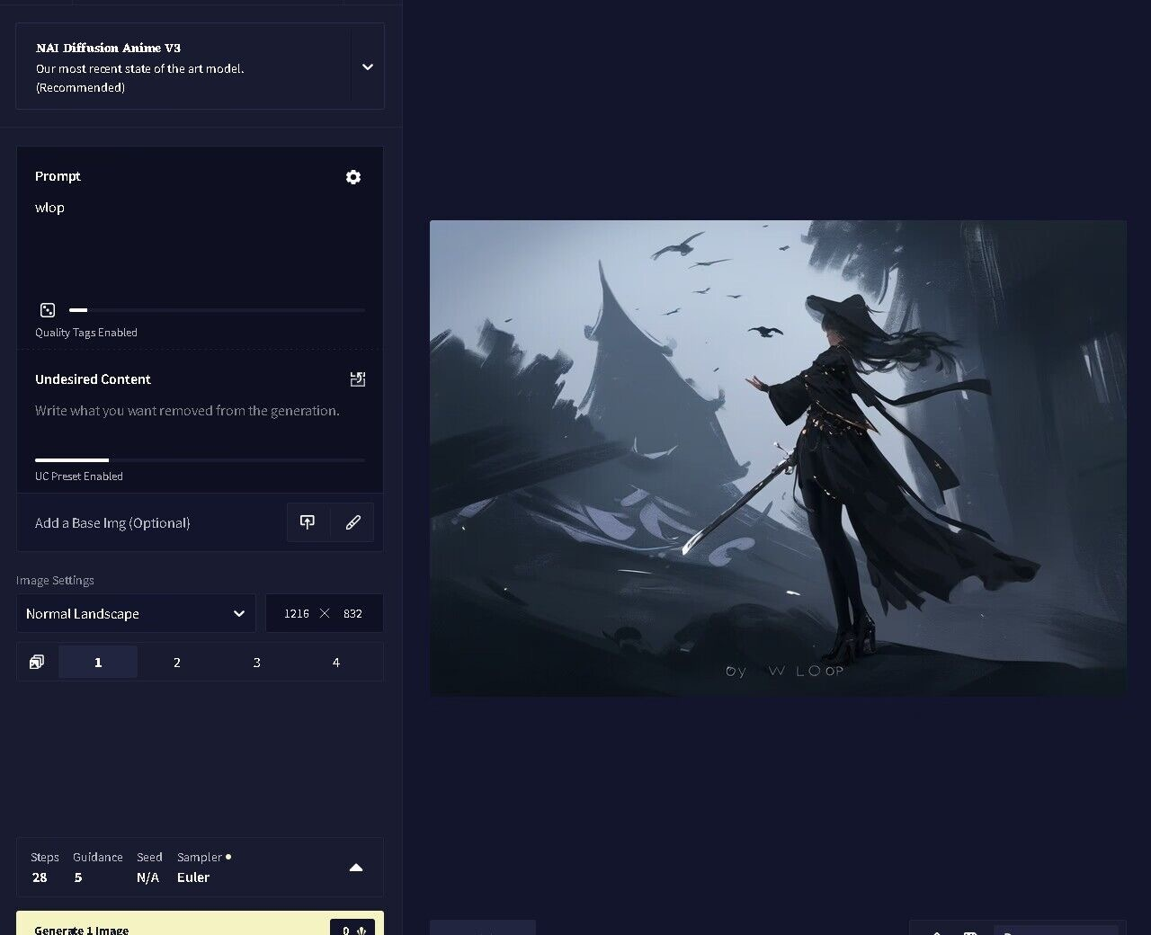Click the Guidance value 5

78,877
